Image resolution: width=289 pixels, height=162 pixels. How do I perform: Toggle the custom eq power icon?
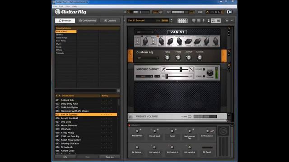click(x=229, y=52)
